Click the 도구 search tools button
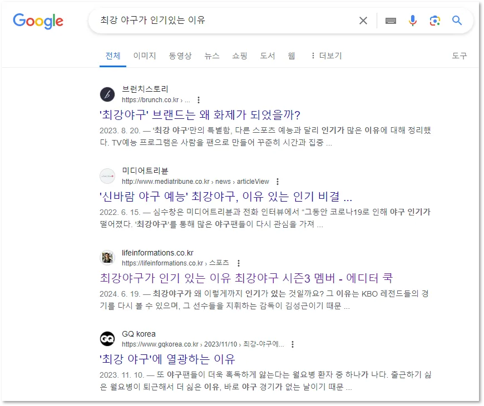 (x=459, y=56)
